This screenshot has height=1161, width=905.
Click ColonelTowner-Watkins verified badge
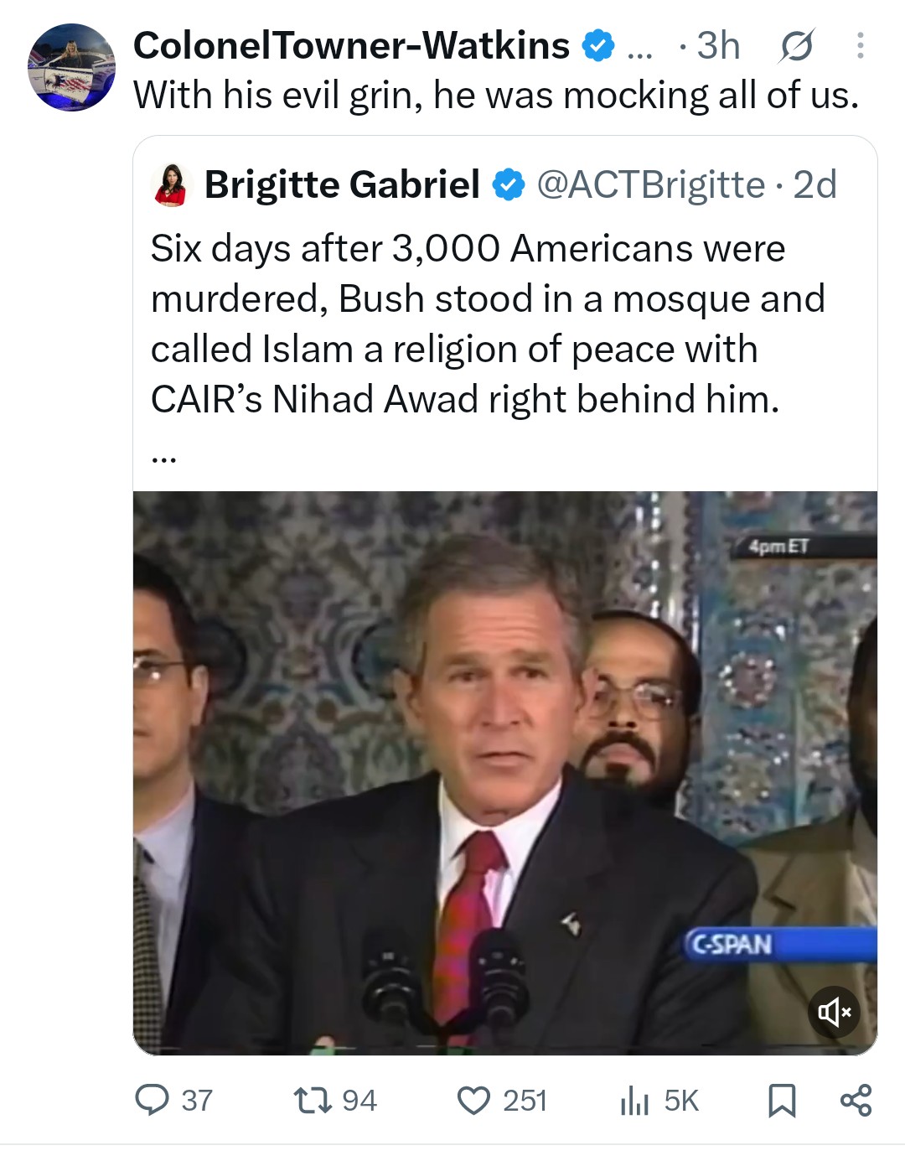(598, 46)
